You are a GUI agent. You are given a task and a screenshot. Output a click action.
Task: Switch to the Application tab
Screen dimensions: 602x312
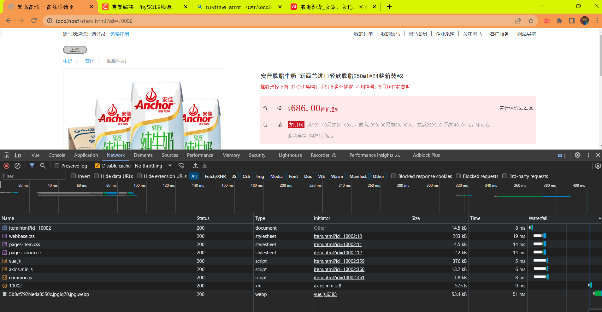86,155
